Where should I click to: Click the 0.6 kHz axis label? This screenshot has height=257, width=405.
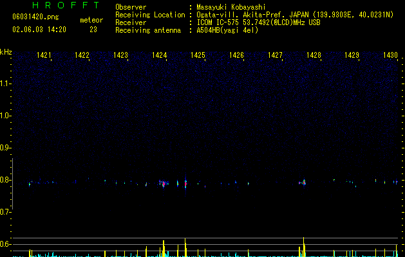click(5, 244)
